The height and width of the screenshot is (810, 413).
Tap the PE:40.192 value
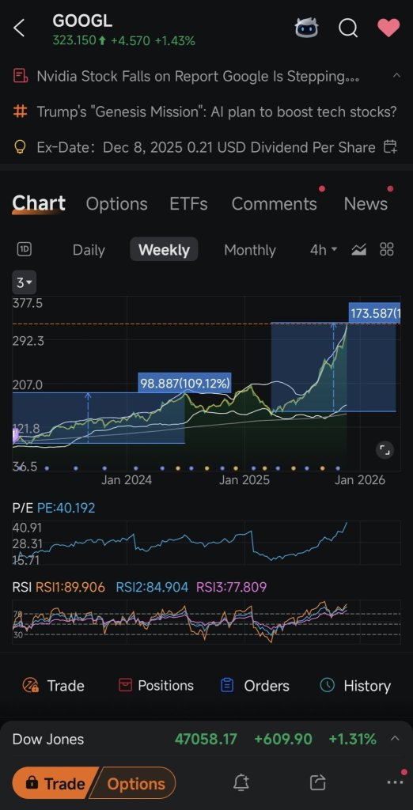(66, 508)
